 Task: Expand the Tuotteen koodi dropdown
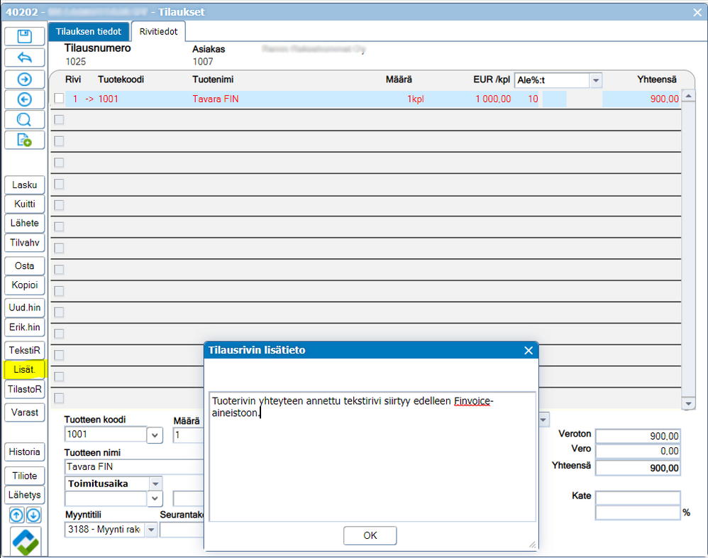click(154, 434)
